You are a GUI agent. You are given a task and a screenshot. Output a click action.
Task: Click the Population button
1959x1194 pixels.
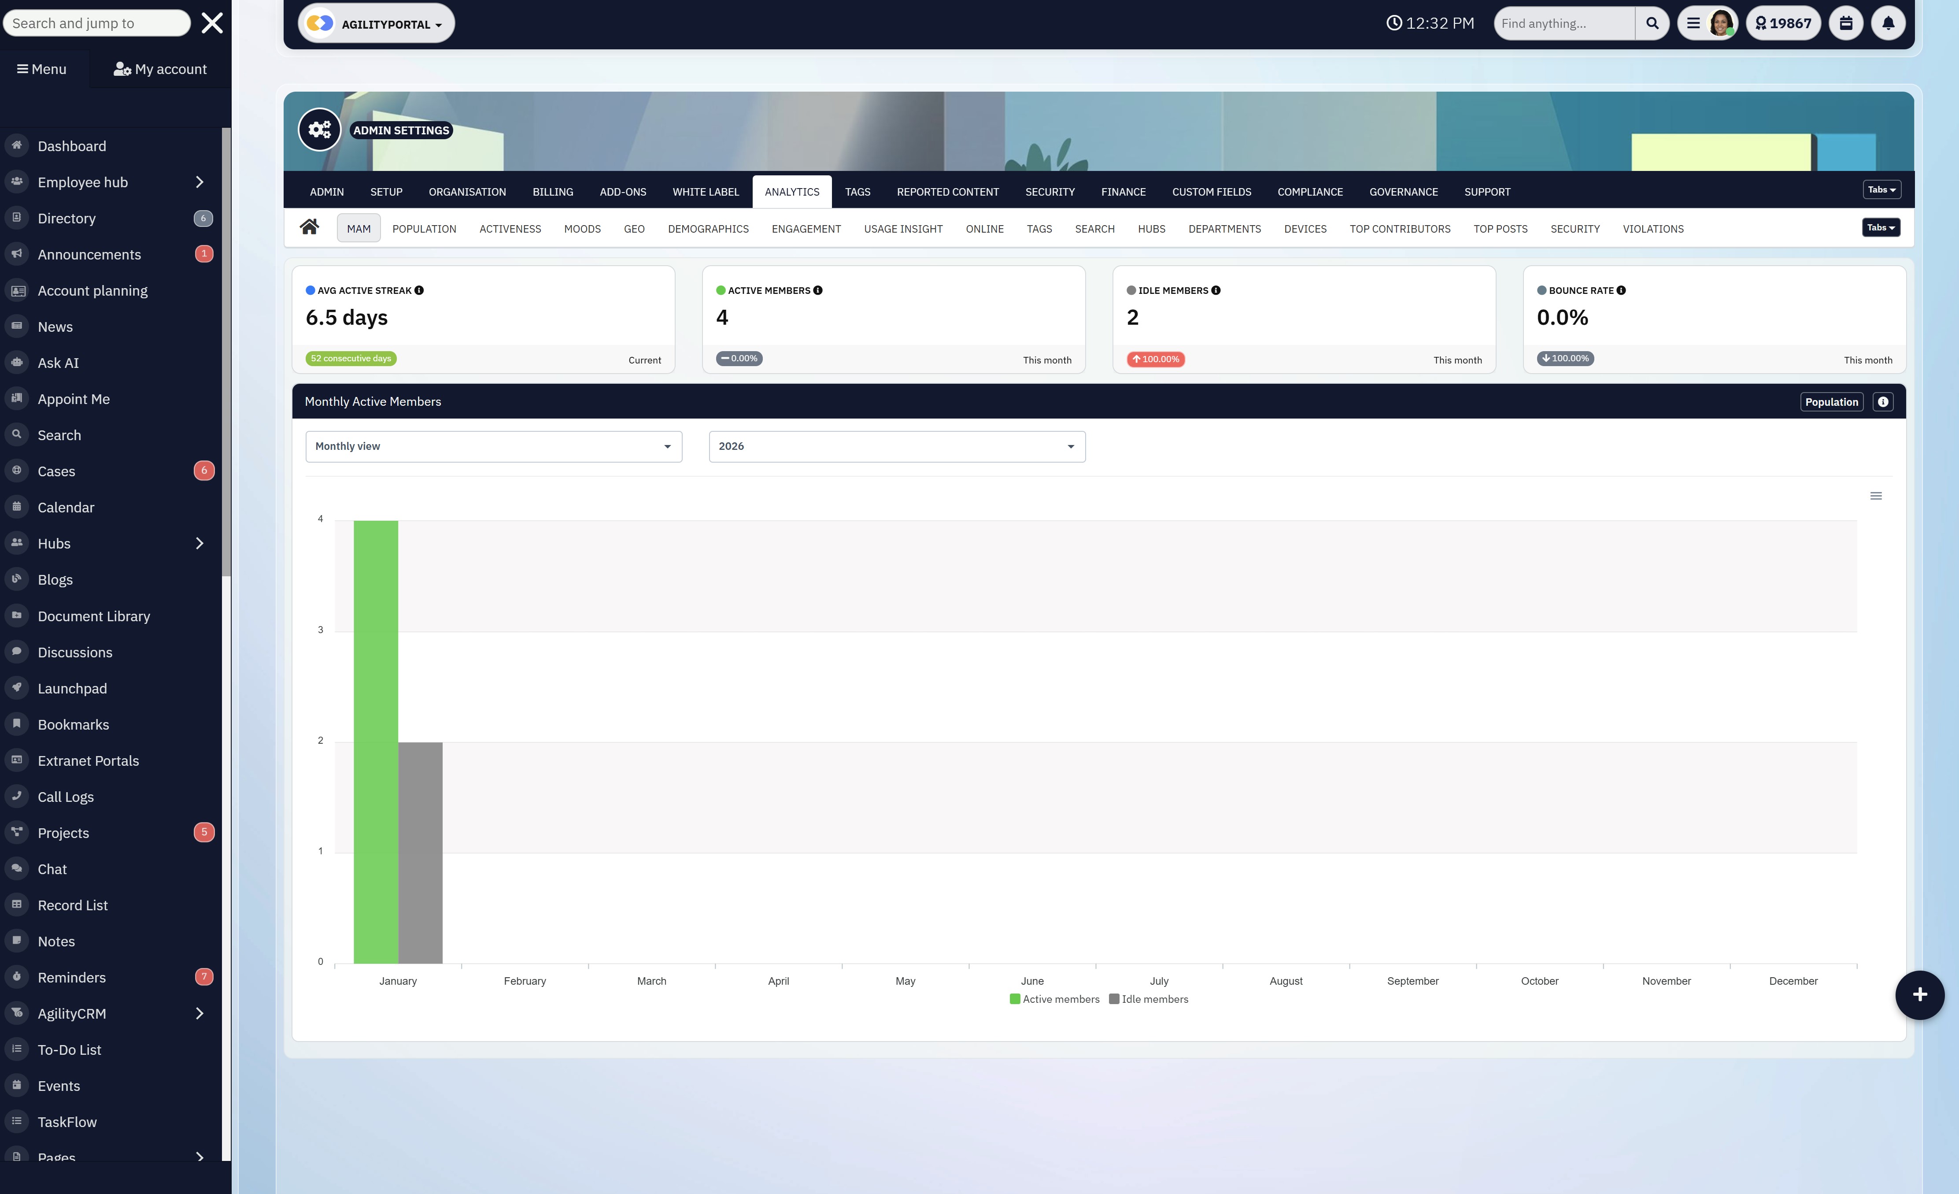click(1830, 402)
